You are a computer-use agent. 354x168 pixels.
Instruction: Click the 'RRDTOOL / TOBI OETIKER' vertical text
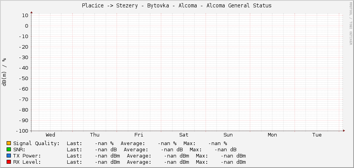pyautogui.click(x=351, y=23)
